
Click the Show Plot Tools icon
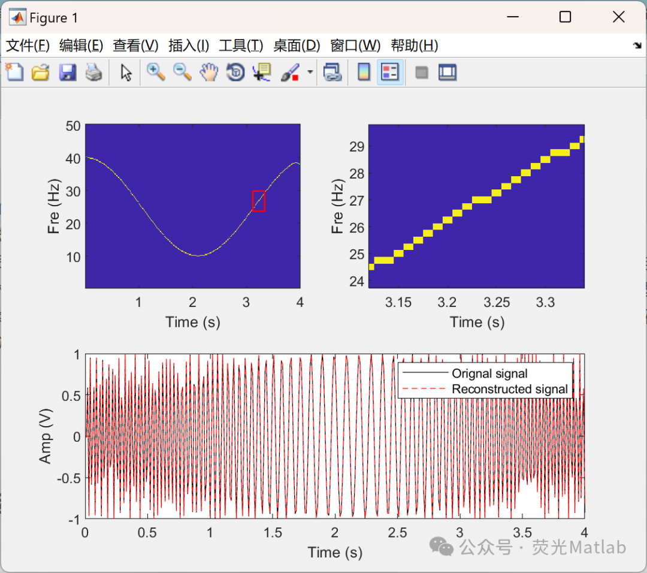coord(448,73)
